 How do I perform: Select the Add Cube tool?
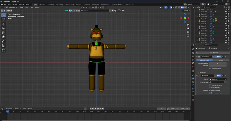pos(3,51)
